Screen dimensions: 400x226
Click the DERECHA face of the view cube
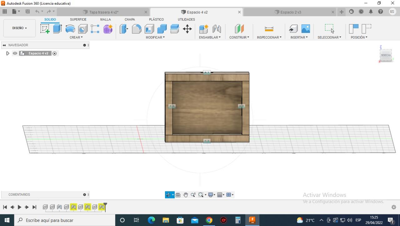pyautogui.click(x=386, y=55)
